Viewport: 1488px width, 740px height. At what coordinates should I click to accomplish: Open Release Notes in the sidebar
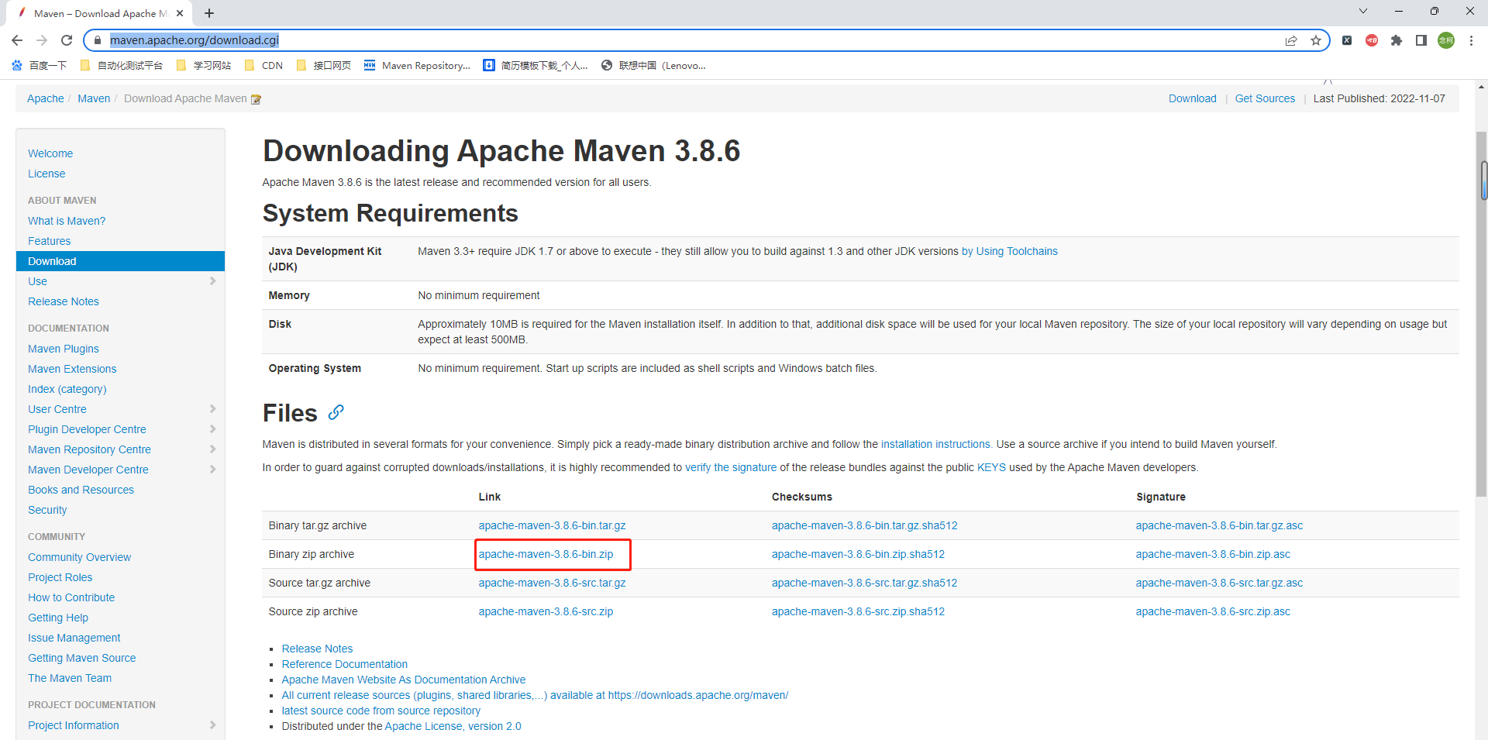[x=64, y=301]
